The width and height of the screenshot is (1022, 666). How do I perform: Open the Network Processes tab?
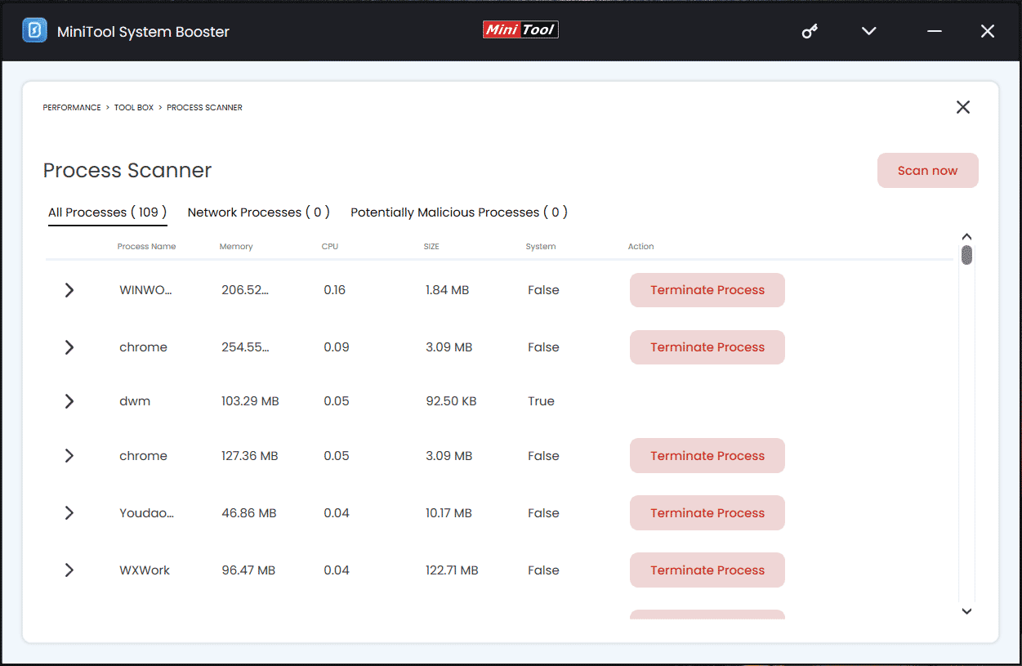tap(258, 212)
